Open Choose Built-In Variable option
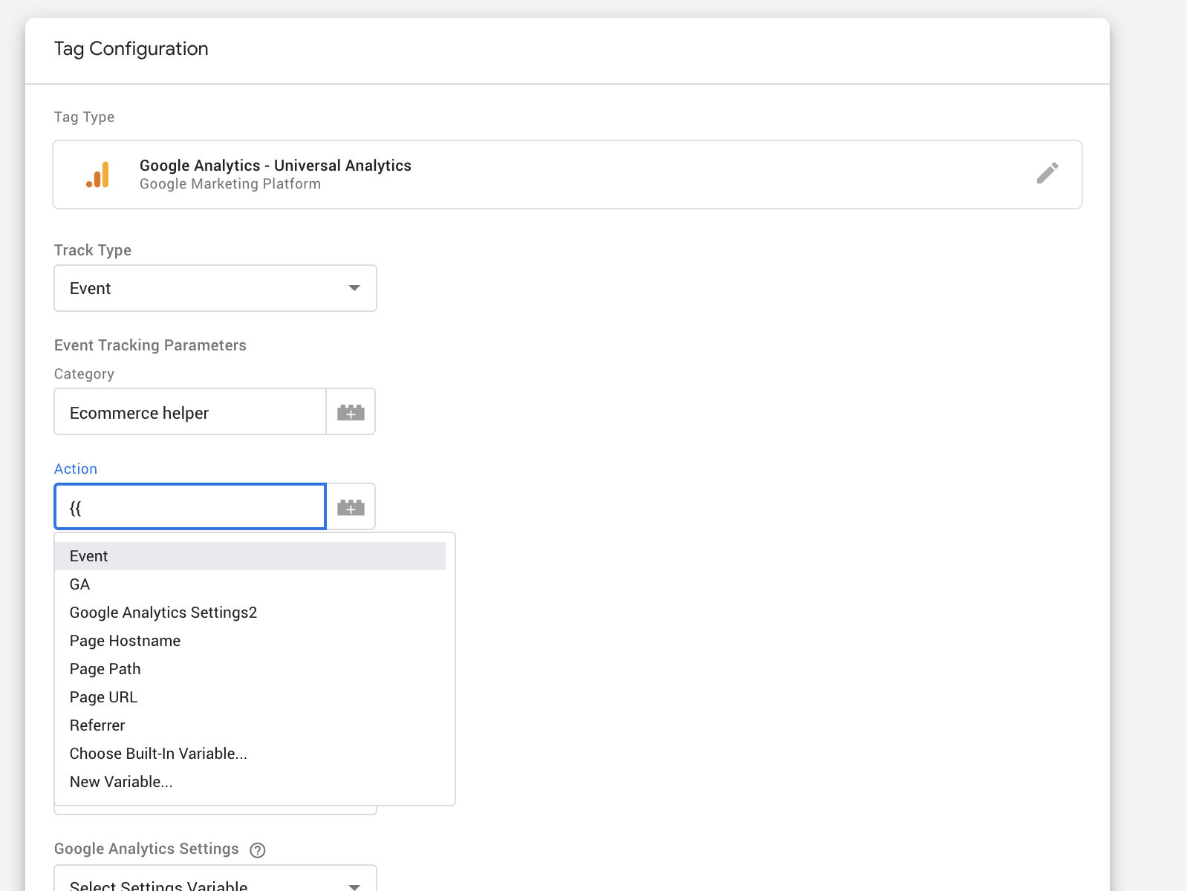This screenshot has width=1187, height=891. click(250, 754)
